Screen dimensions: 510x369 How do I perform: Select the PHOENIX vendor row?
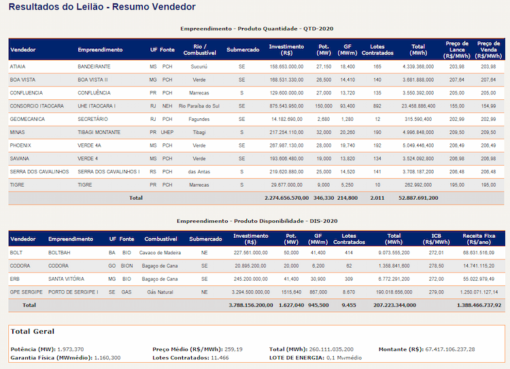[256, 145]
